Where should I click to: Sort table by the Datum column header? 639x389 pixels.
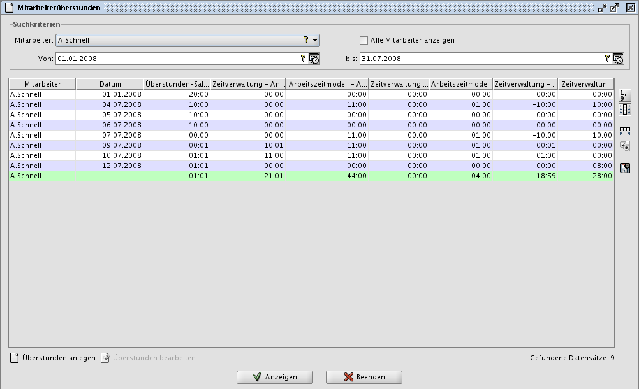tap(110, 84)
